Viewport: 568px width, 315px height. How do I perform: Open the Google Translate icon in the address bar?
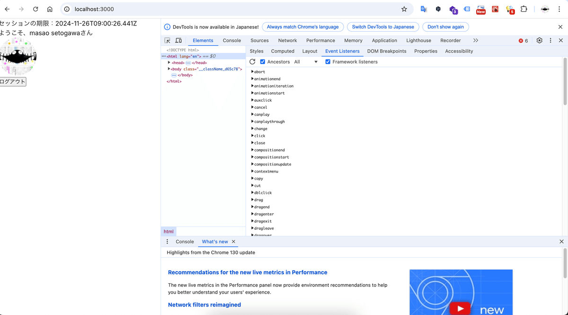pos(424,9)
